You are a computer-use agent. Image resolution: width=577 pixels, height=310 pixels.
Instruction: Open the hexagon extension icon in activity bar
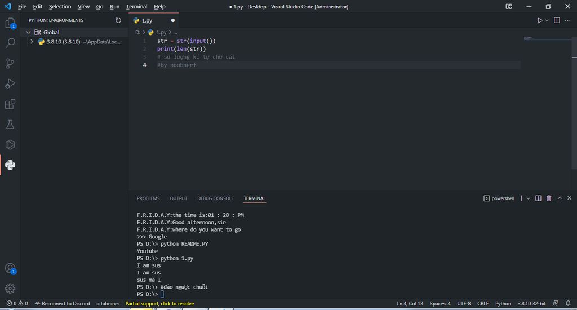click(x=10, y=145)
